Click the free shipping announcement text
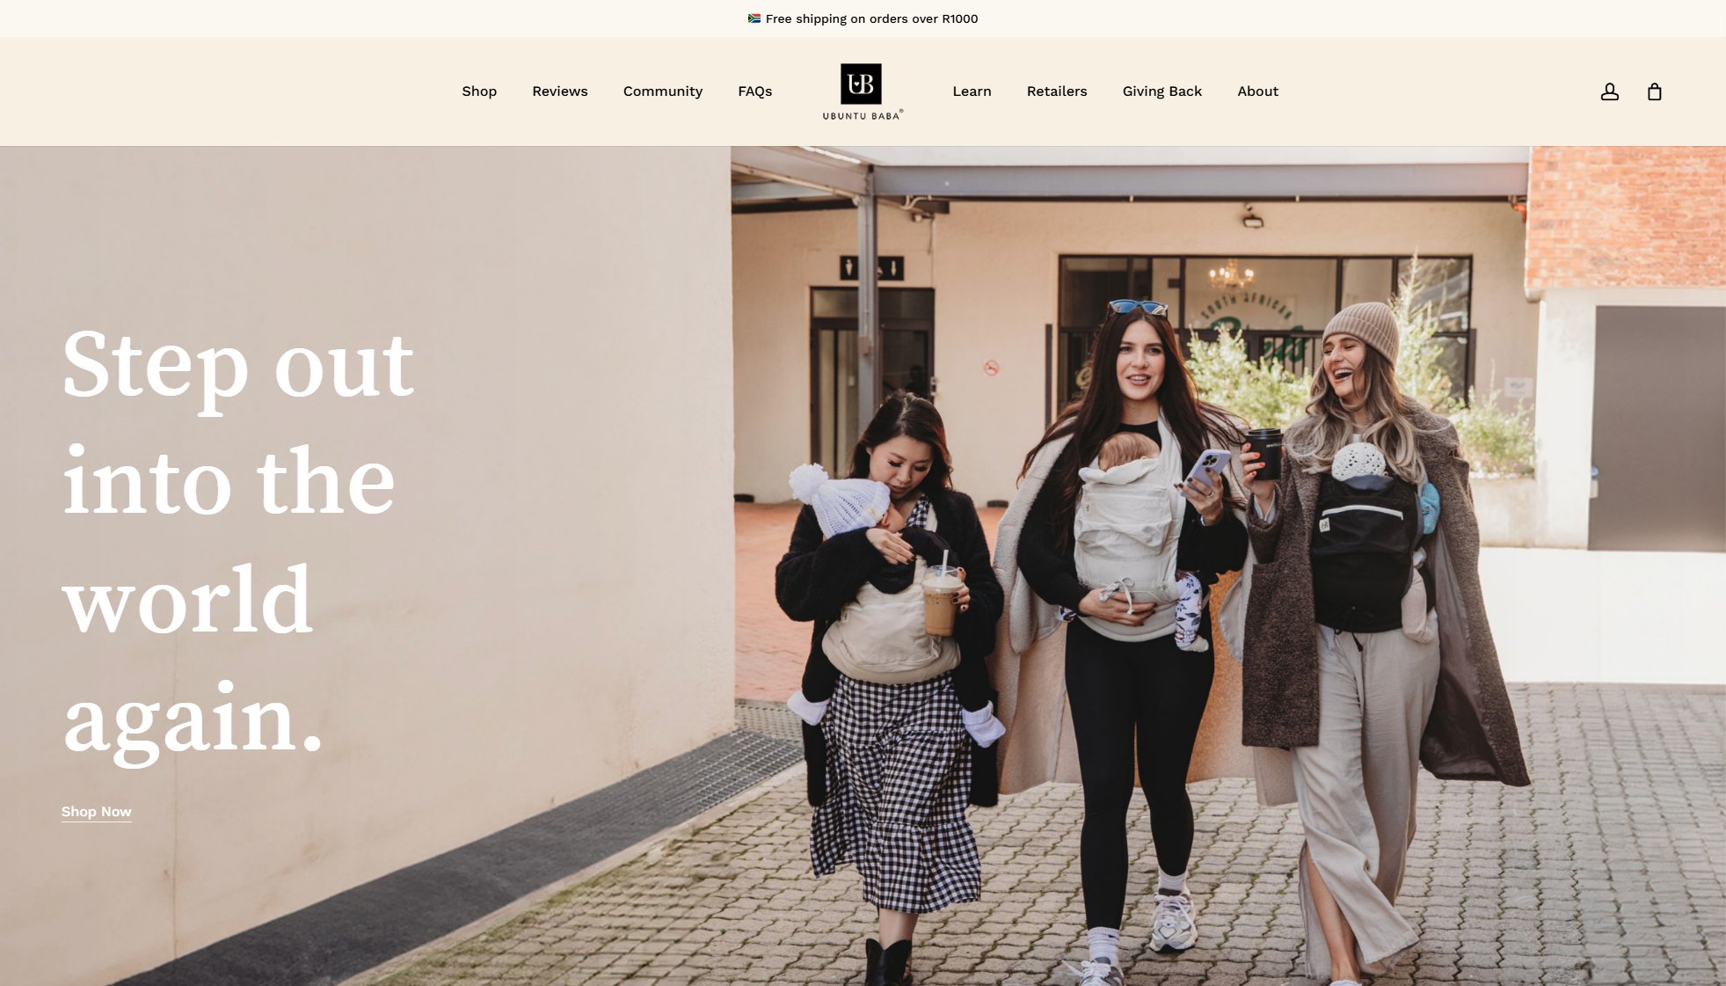 [871, 18]
